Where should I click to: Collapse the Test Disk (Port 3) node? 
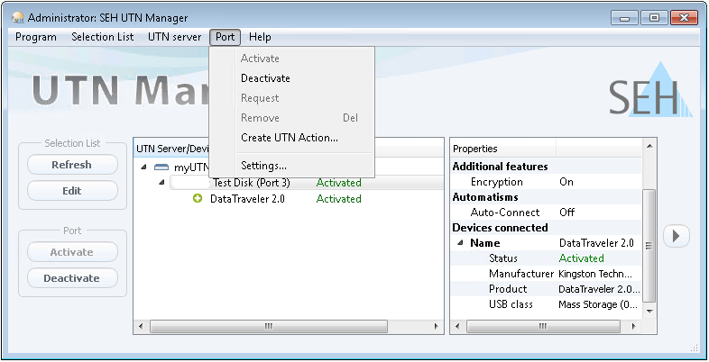[x=161, y=183]
